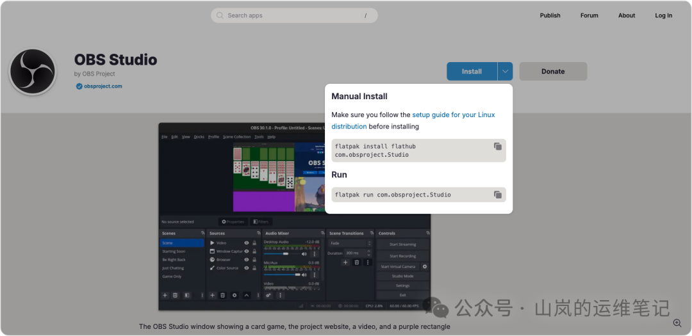Open the Publish page

550,15
